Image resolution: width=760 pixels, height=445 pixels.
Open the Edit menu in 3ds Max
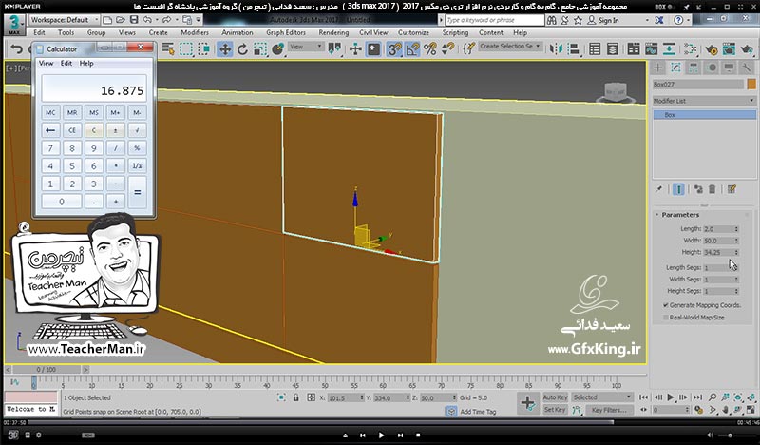39,32
